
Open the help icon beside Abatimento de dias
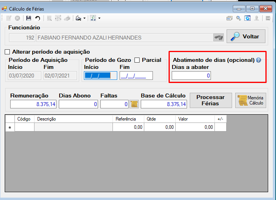[258, 60]
